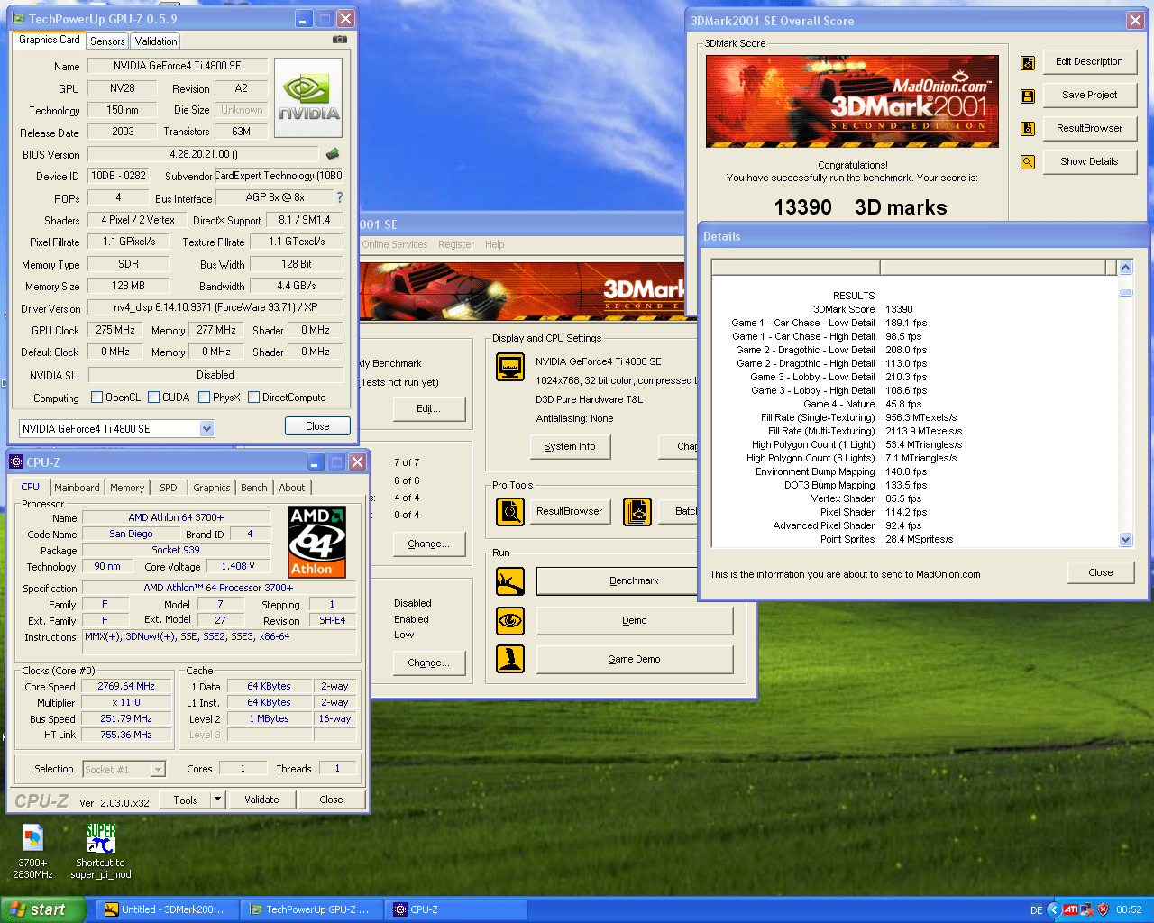Click the display settings monitor icon in 3DMark
The height and width of the screenshot is (923, 1154).
coord(510,367)
